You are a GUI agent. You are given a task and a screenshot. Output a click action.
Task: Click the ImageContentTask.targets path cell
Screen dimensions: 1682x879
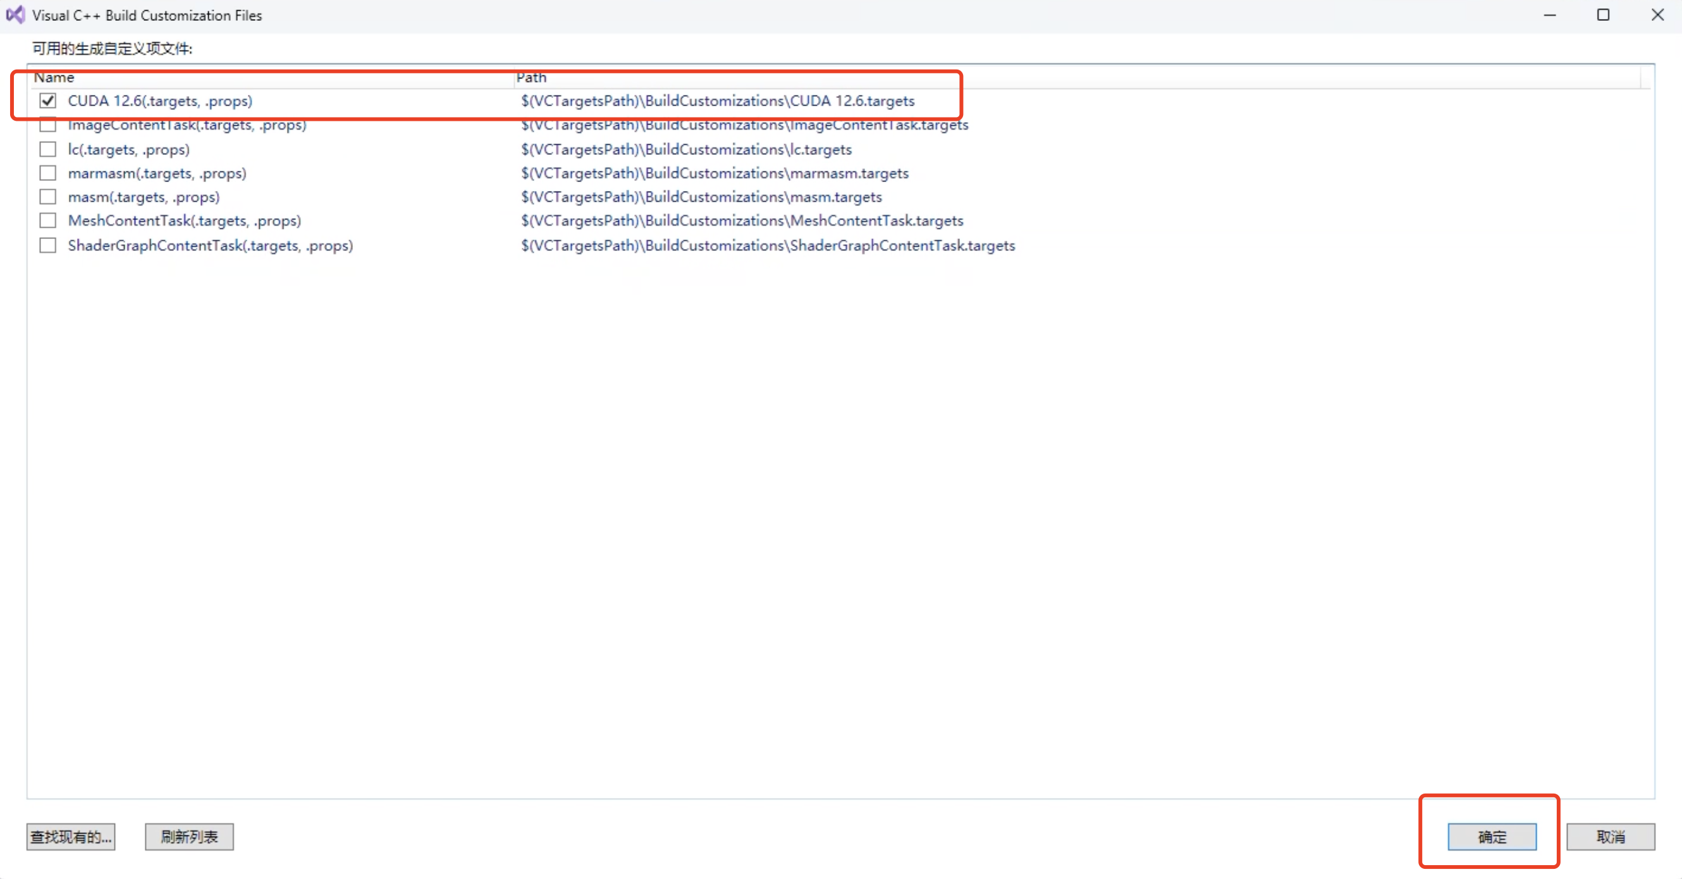[x=744, y=125]
